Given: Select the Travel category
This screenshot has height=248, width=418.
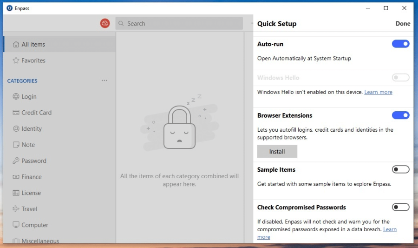Looking at the screenshot, I should coord(60,209).
